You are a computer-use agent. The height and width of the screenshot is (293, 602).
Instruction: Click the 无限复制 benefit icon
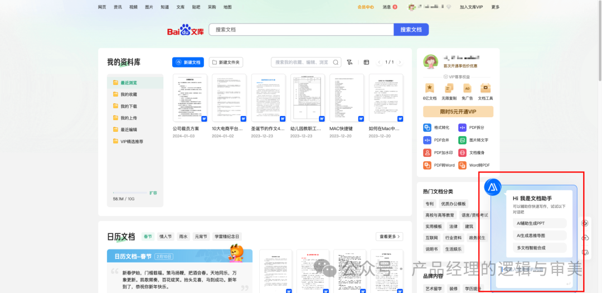(x=448, y=88)
